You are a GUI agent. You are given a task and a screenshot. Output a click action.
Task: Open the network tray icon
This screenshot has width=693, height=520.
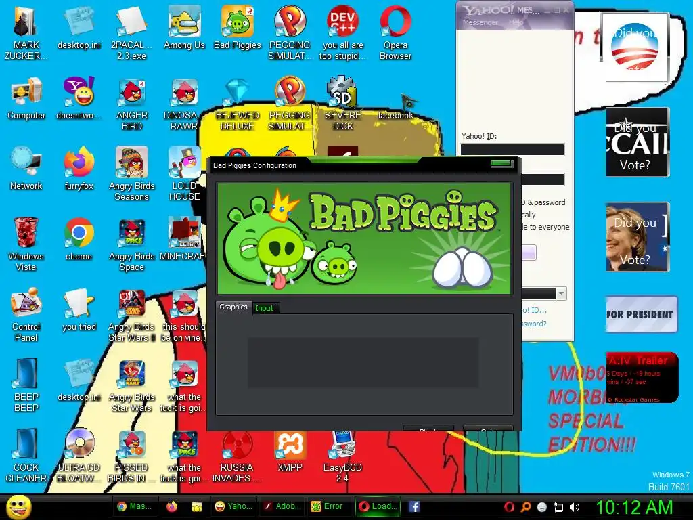click(x=558, y=507)
